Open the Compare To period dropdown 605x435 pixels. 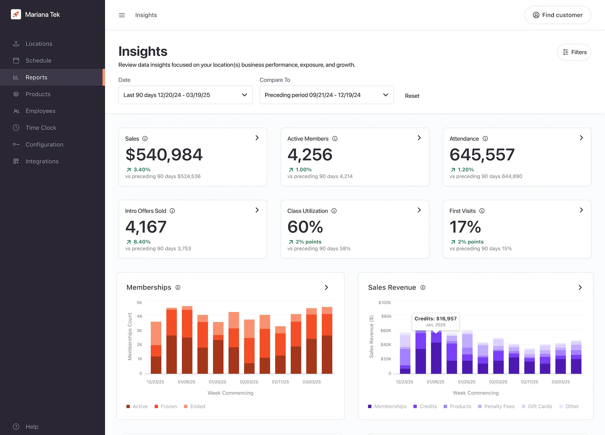pyautogui.click(x=327, y=95)
